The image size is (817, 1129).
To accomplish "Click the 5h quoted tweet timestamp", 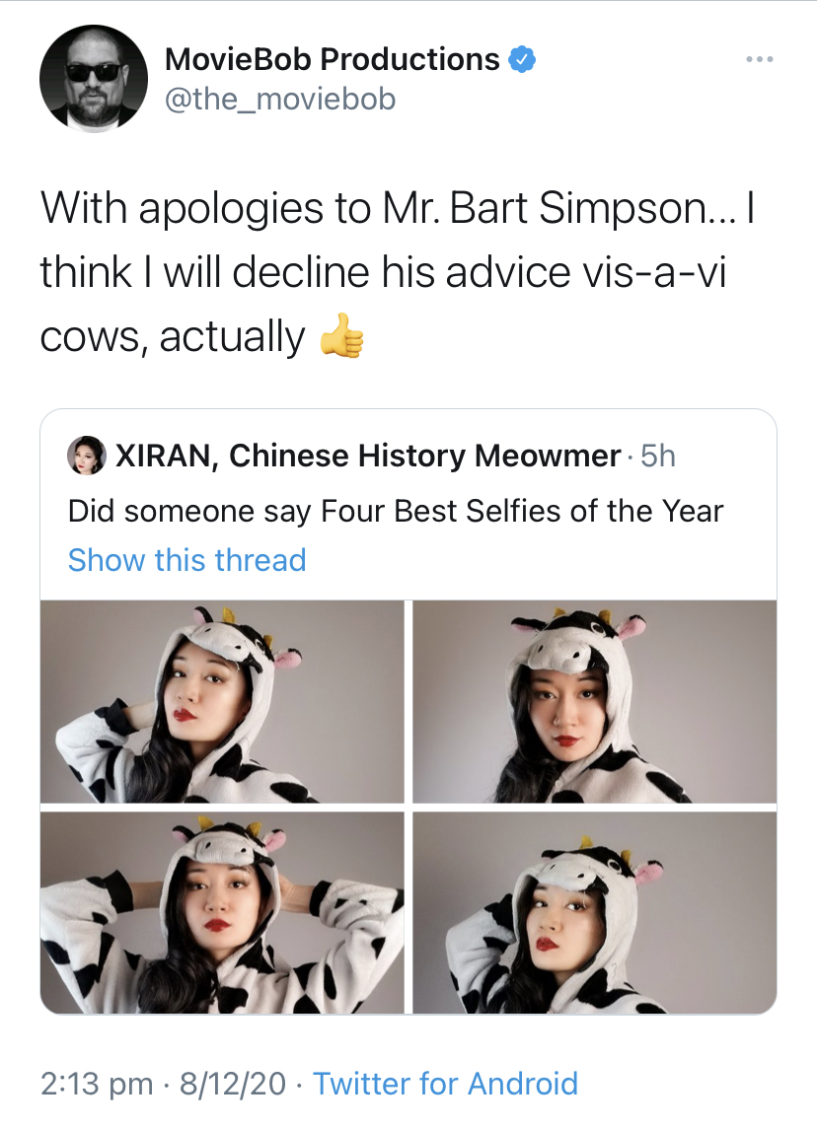I will point(658,456).
